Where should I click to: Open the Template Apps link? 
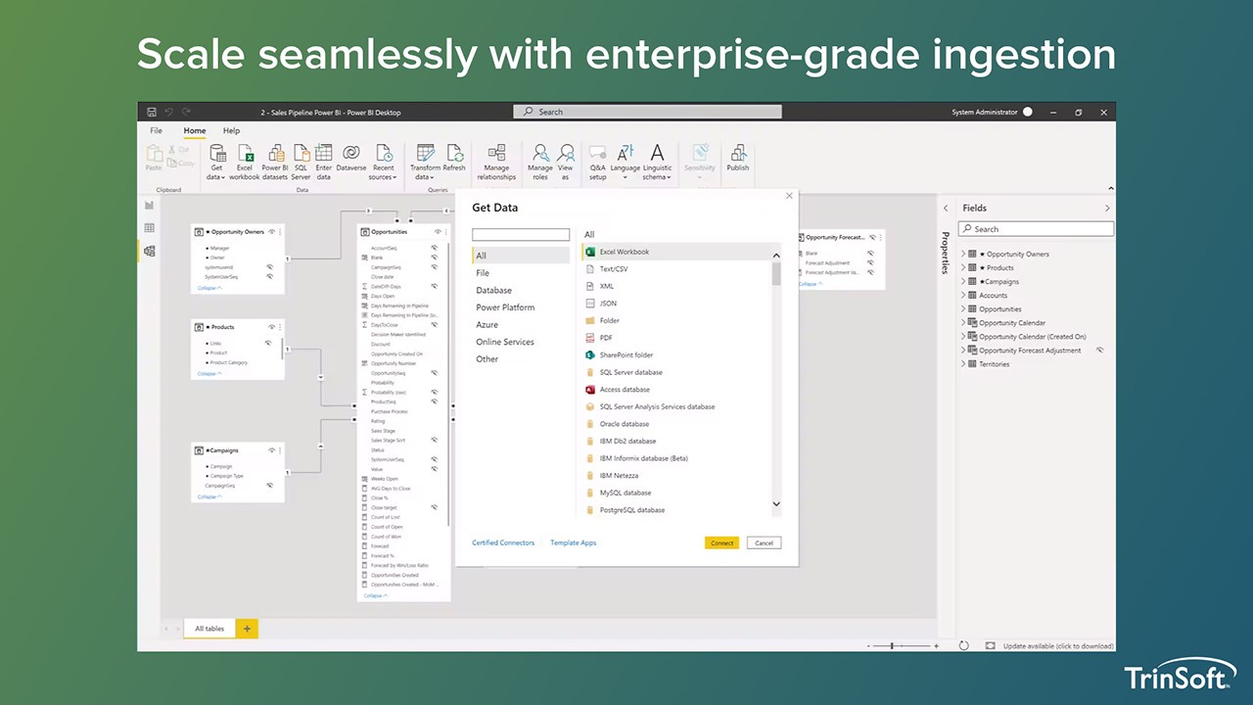(573, 542)
